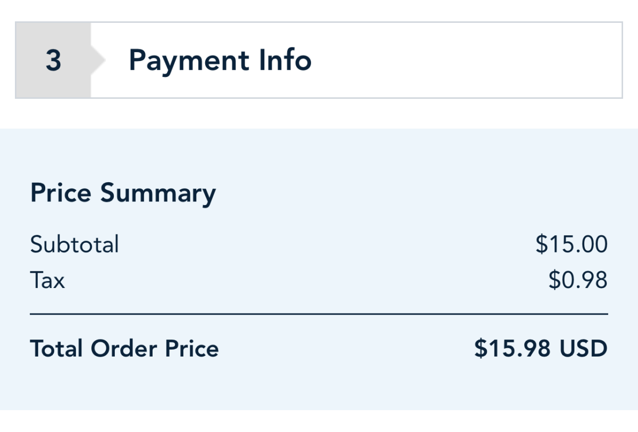The image size is (638, 432).
Task: Click blank space between Total Order Price and $15.98
Action: pyautogui.click(x=346, y=349)
